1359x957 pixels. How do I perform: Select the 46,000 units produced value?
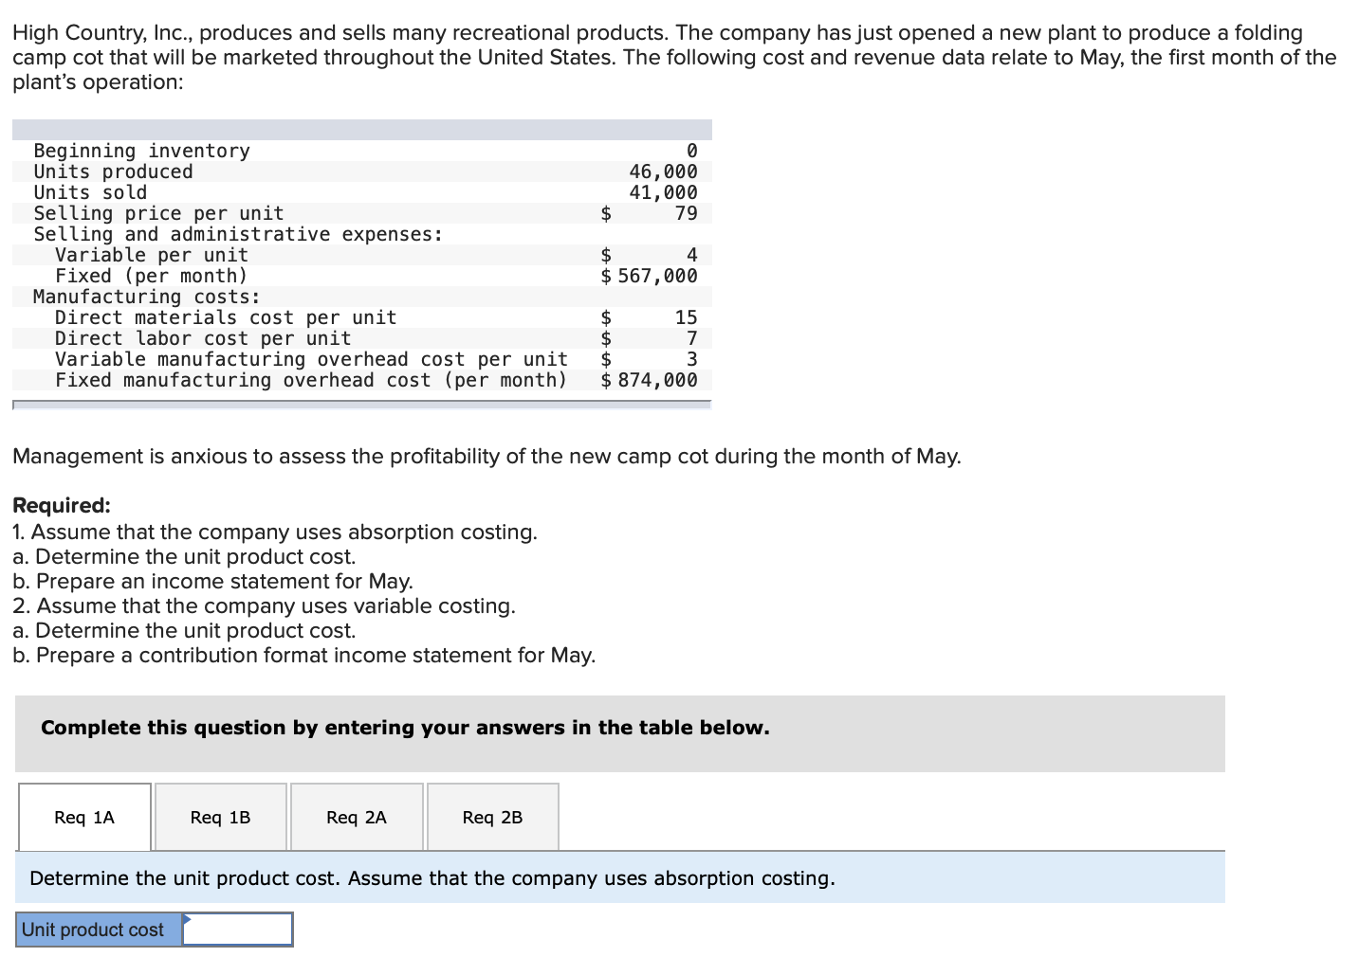point(663,172)
